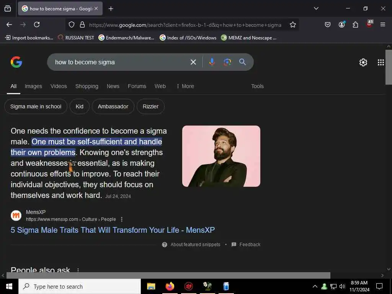Open 'Index of /ISOs/Windows' bookmark

188,38
